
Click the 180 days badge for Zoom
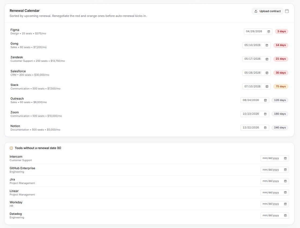[280, 114]
